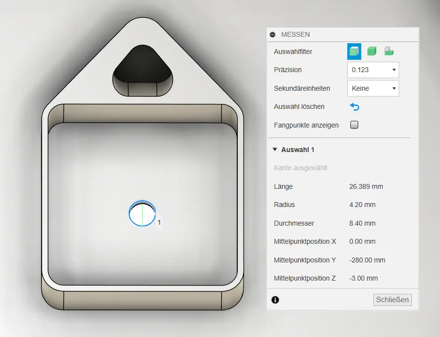This screenshot has height=337, width=440.
Task: Select the highlighted circular hole in the model
Action: coord(142,214)
